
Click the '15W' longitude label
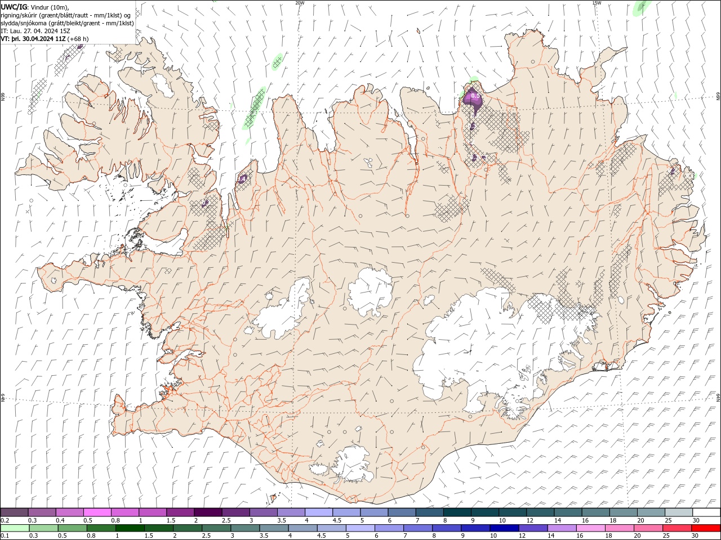(x=597, y=3)
